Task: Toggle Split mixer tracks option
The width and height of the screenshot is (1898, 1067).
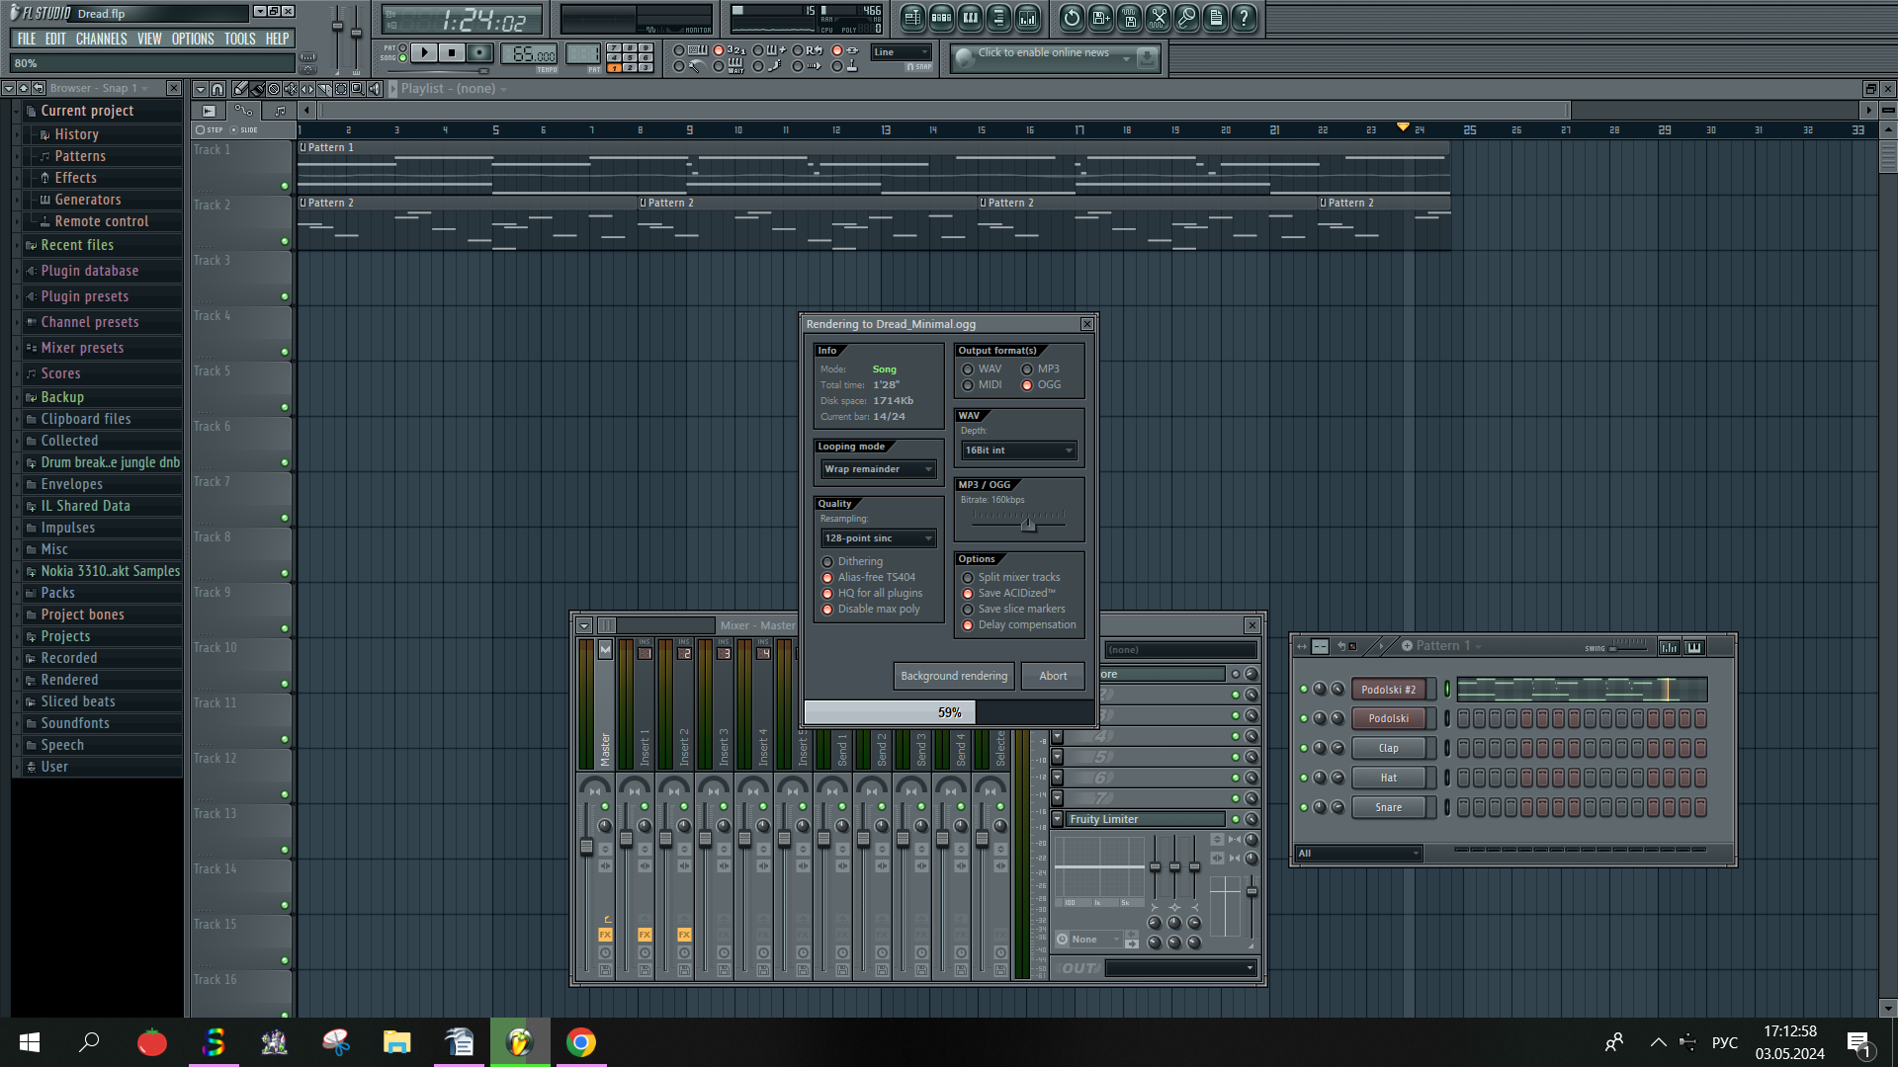Action: 969,578
